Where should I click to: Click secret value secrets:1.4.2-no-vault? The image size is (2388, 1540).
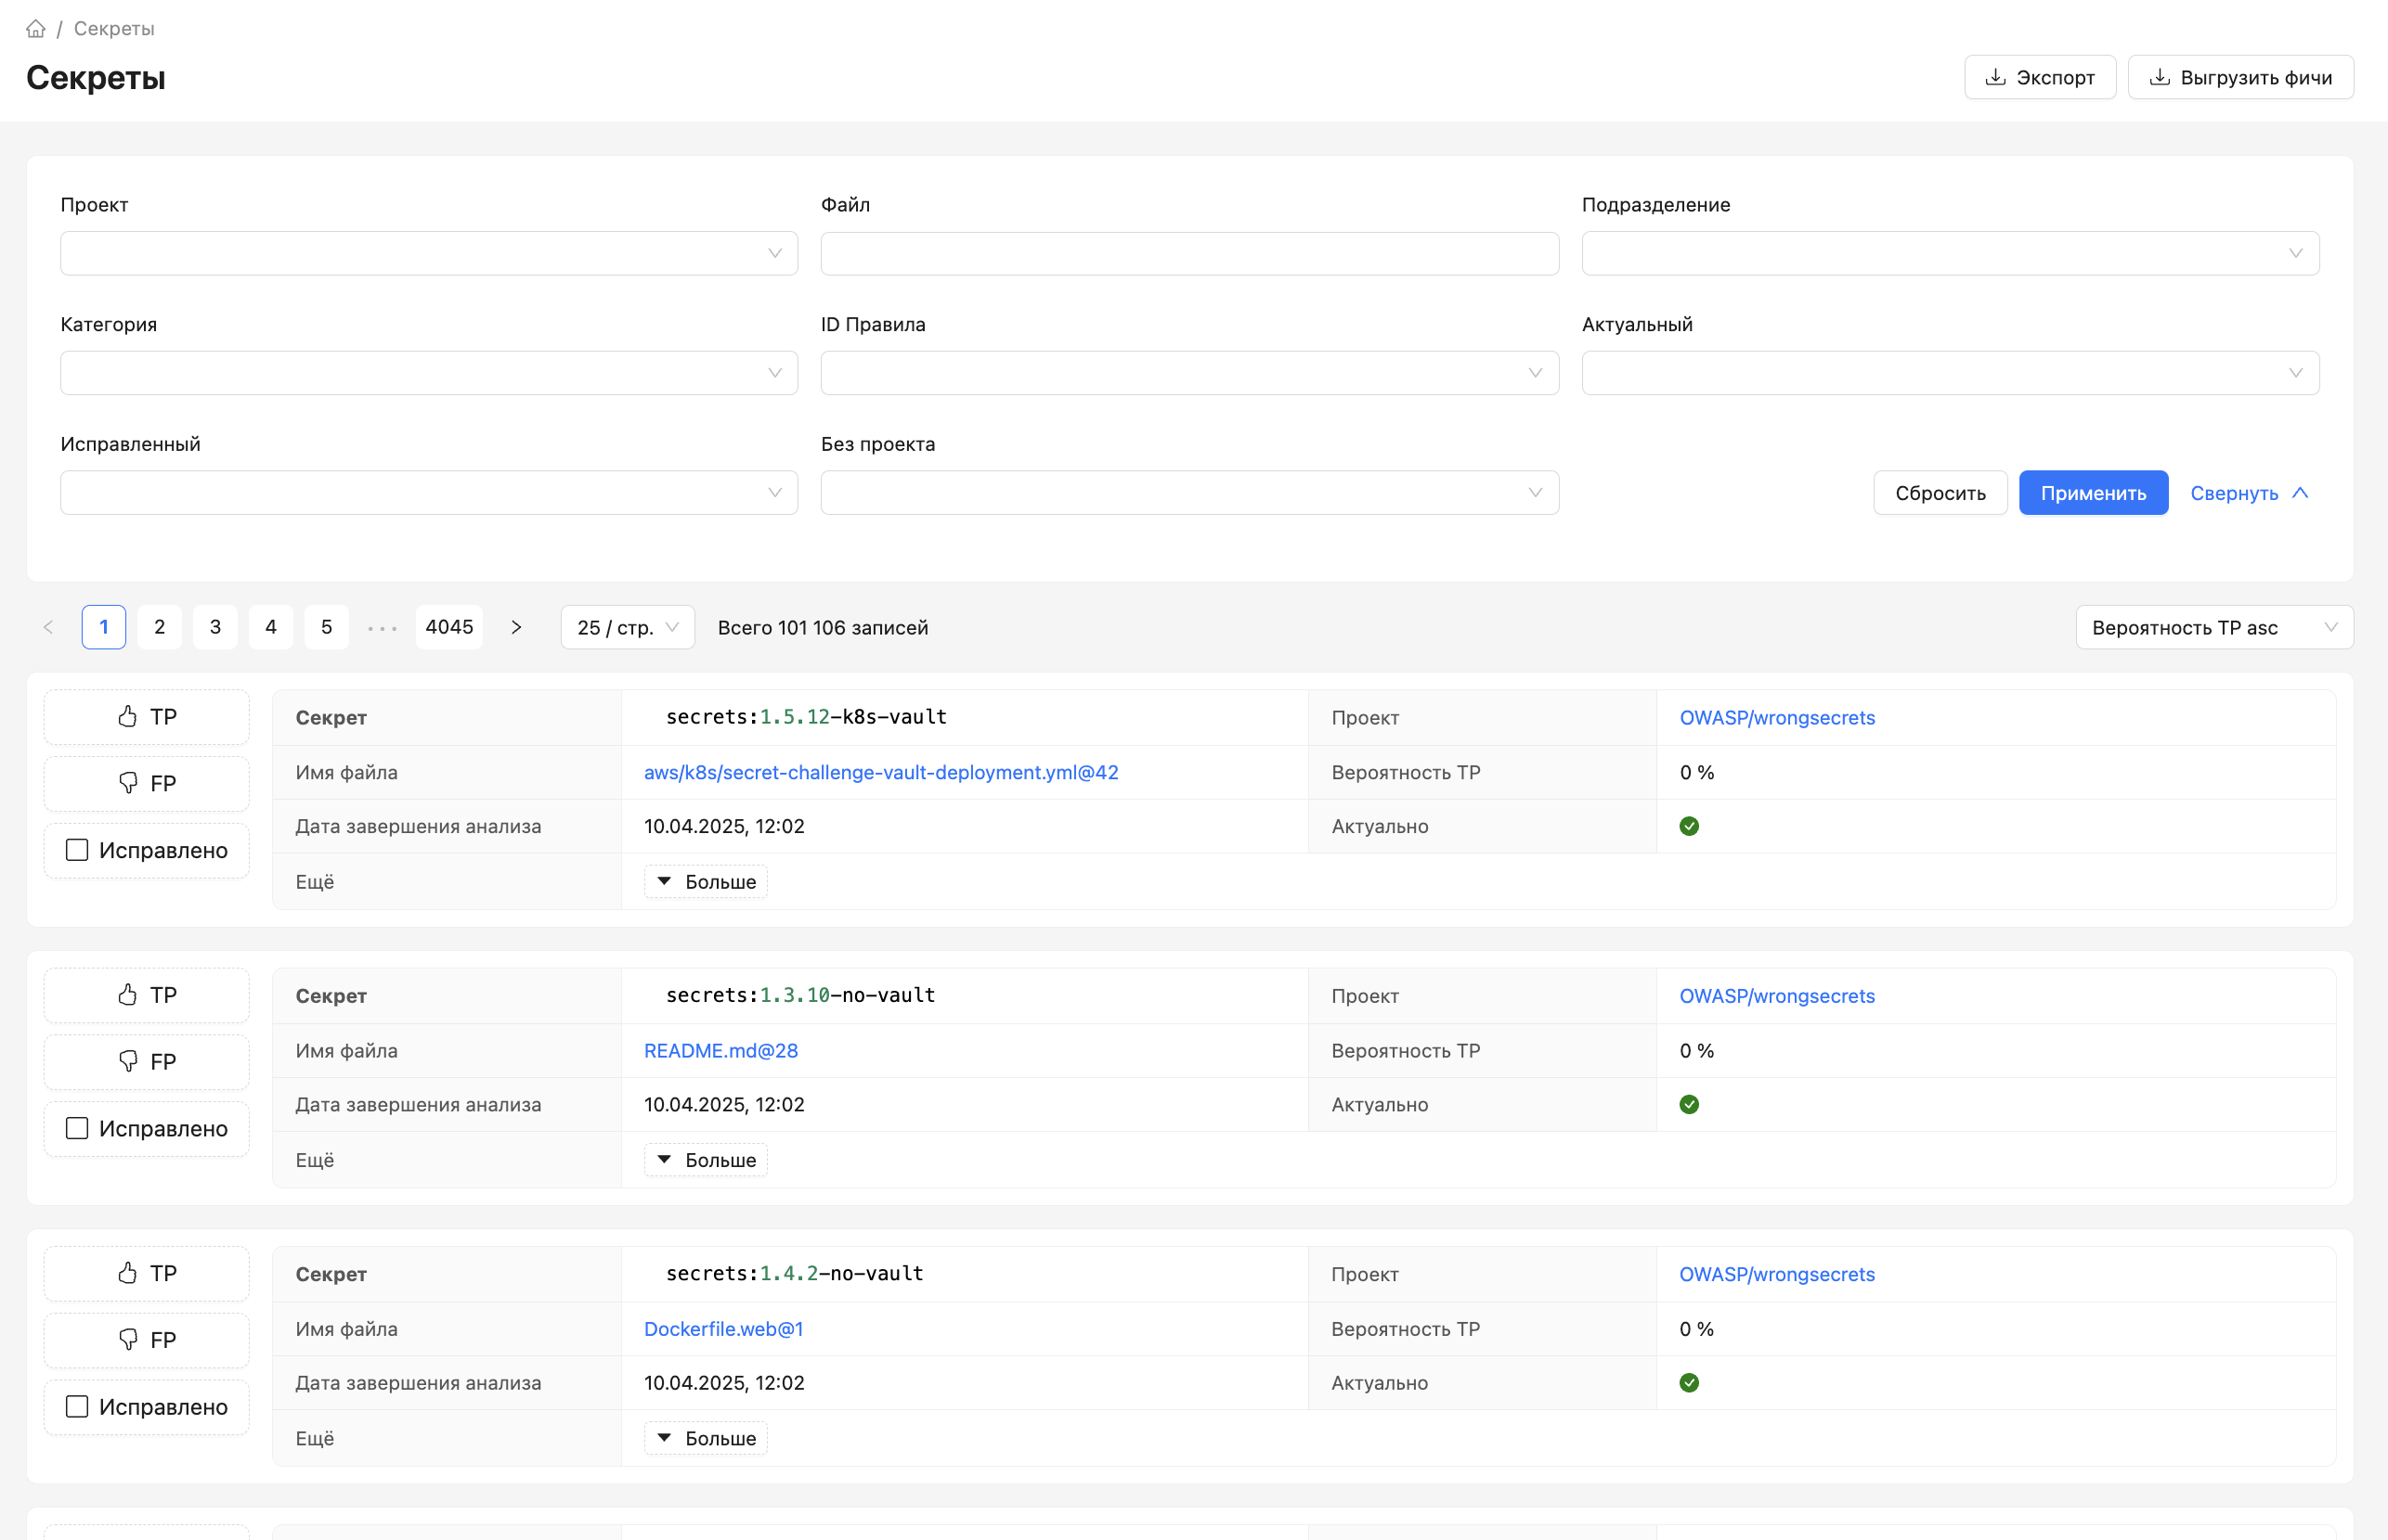795,1273
